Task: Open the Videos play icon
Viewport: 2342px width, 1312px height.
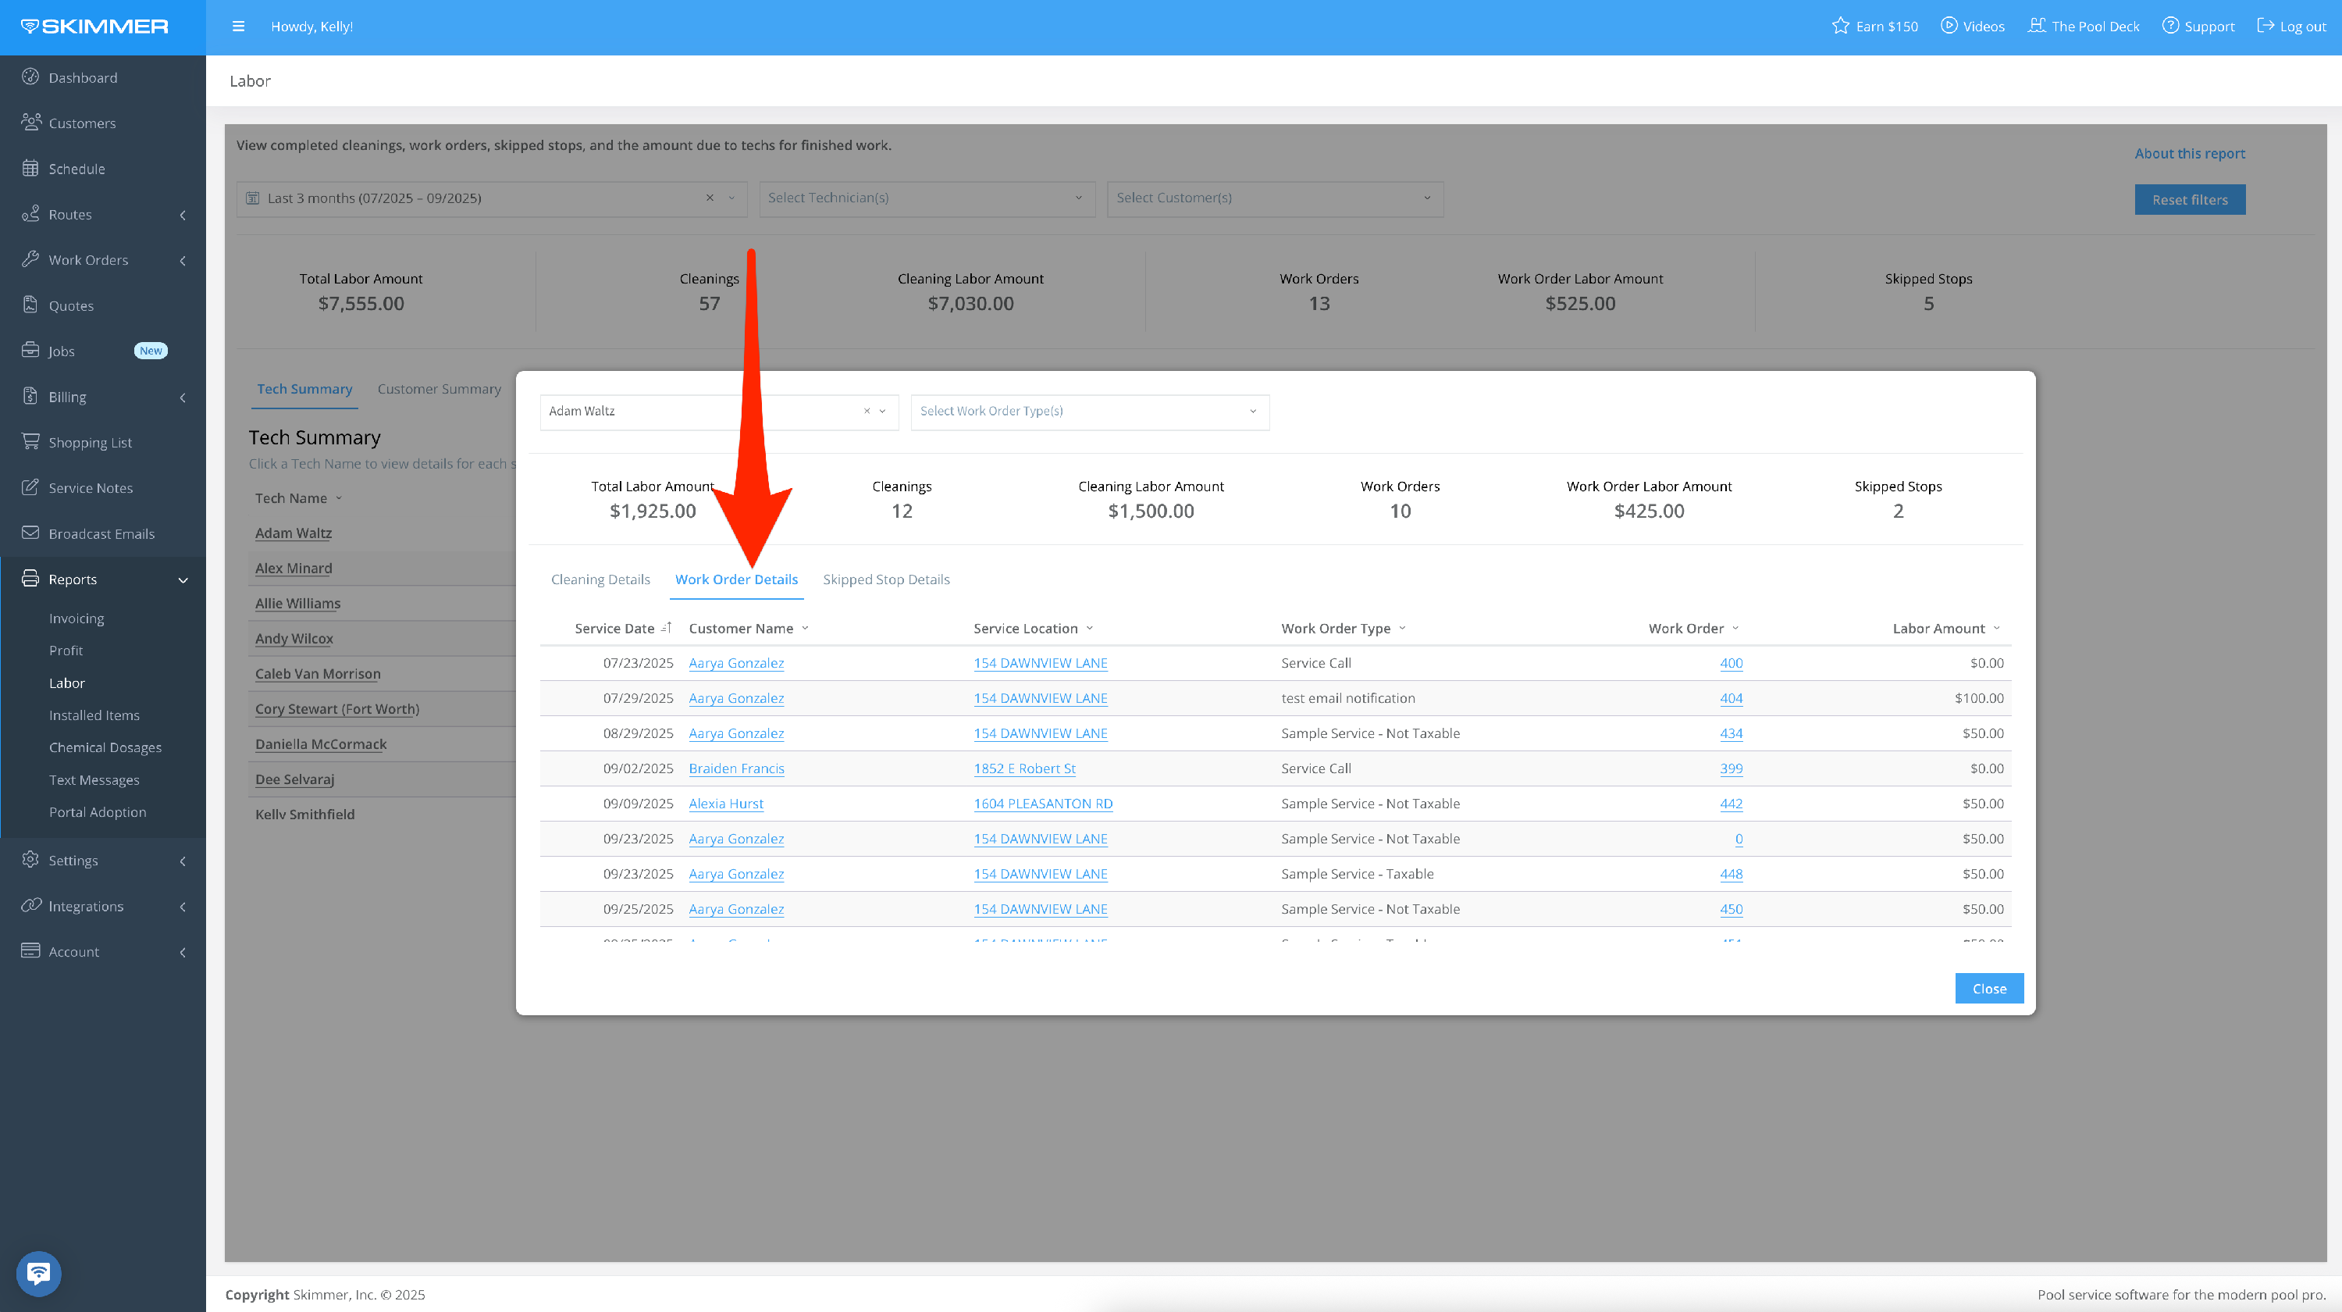Action: pos(1949,27)
